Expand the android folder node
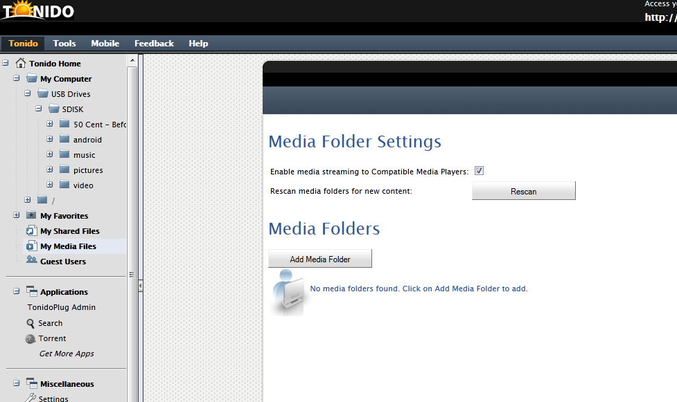The width and height of the screenshot is (677, 402). [50, 139]
